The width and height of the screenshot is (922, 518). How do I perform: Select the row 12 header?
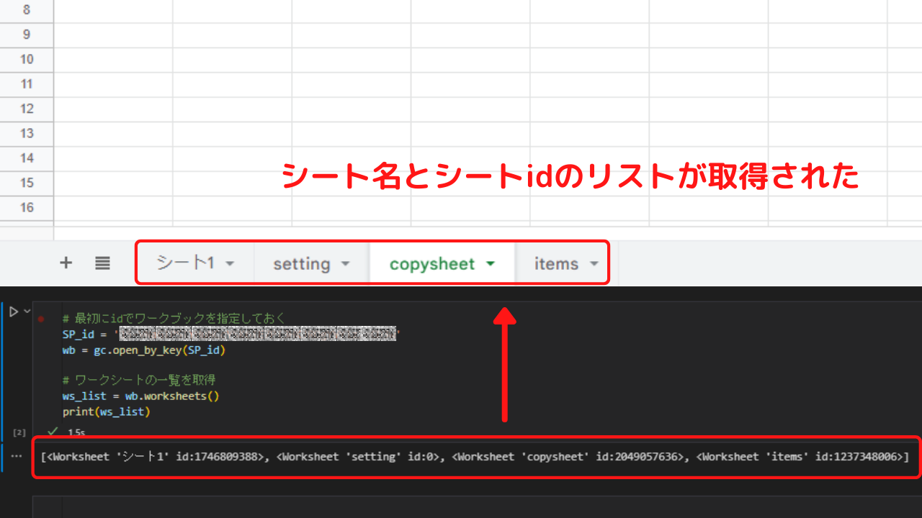pyautogui.click(x=27, y=109)
